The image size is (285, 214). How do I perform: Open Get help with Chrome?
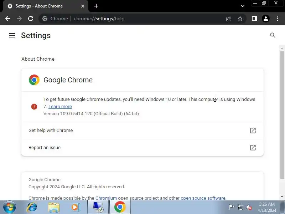pos(142,130)
